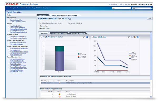Collapse the Gross Calculation panel

(x=92, y=37)
